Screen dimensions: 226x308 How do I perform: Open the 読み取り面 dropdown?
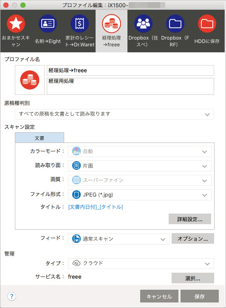click(140, 166)
